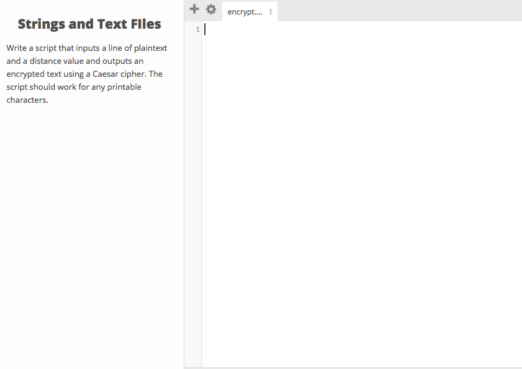
Task: Click the Strings and Text Files heading
Action: pos(89,24)
